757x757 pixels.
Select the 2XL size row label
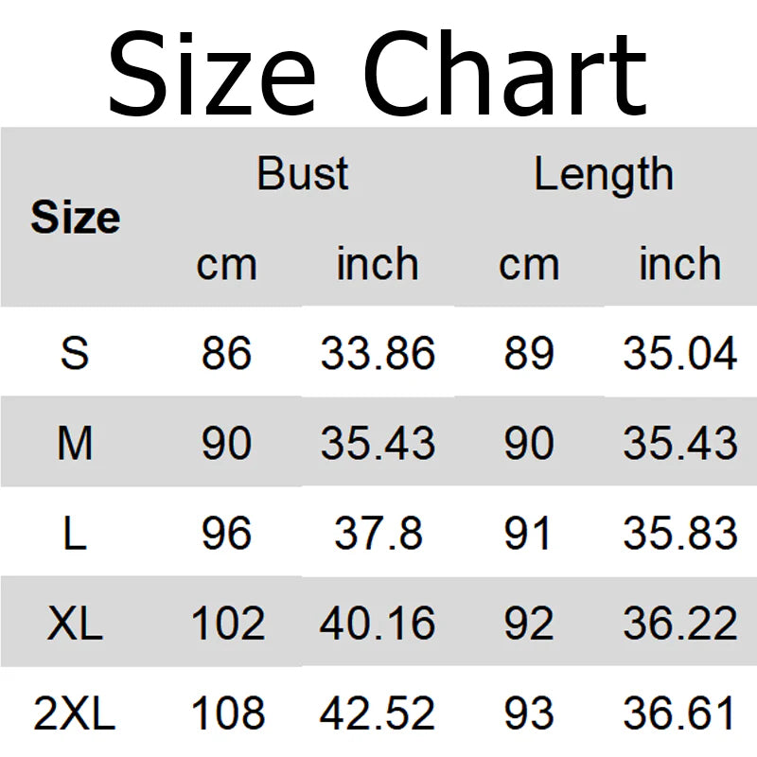pyautogui.click(x=75, y=713)
